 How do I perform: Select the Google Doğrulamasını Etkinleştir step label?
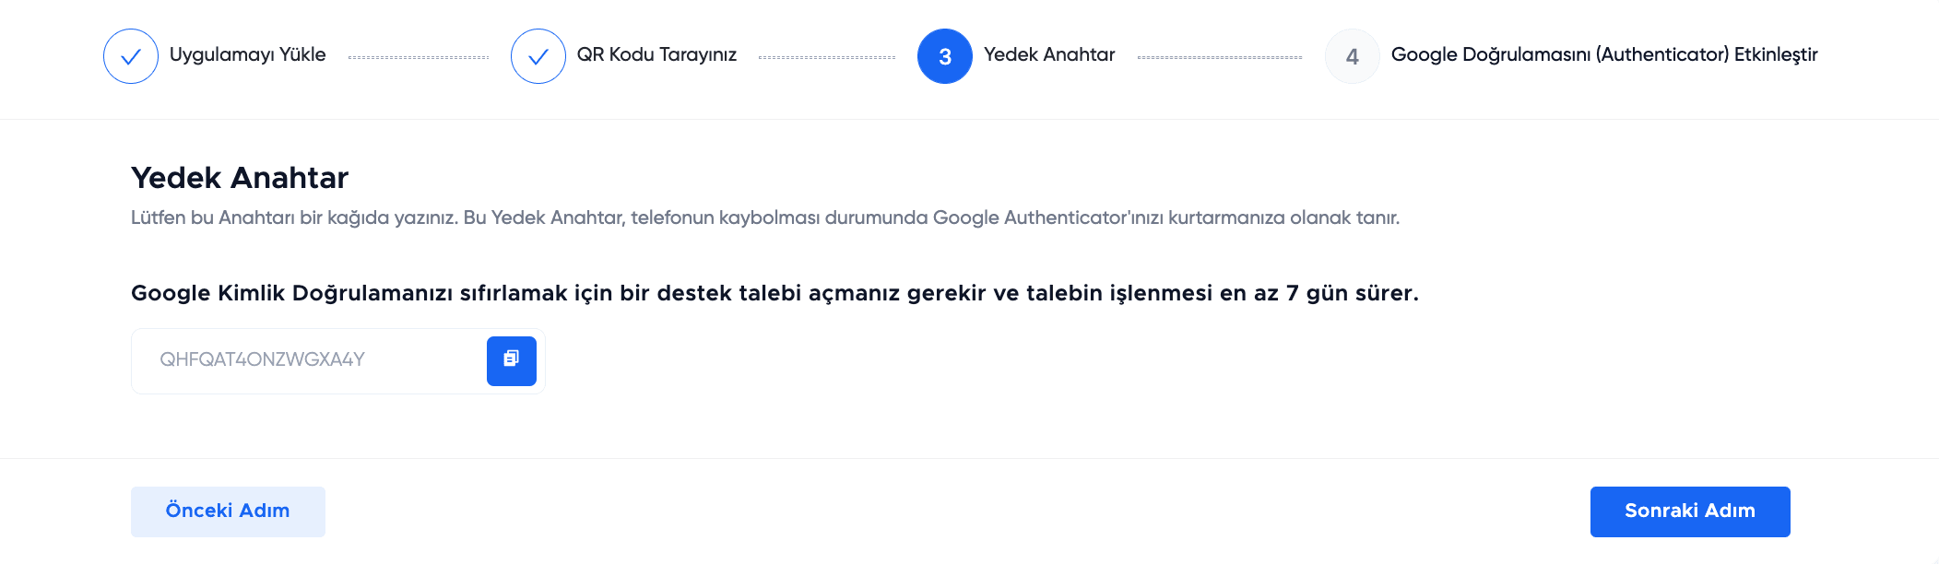[x=1604, y=55]
